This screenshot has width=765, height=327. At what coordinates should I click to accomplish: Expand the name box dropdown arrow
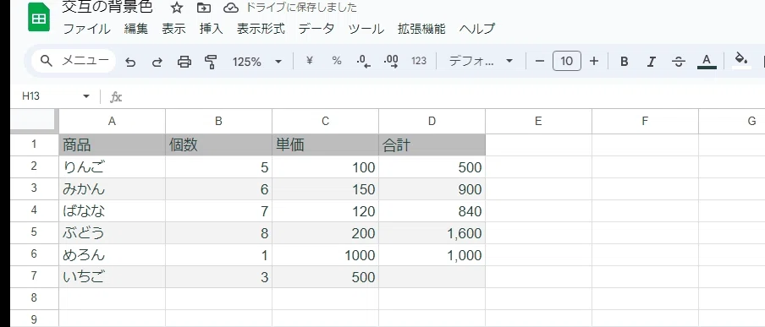pos(86,96)
